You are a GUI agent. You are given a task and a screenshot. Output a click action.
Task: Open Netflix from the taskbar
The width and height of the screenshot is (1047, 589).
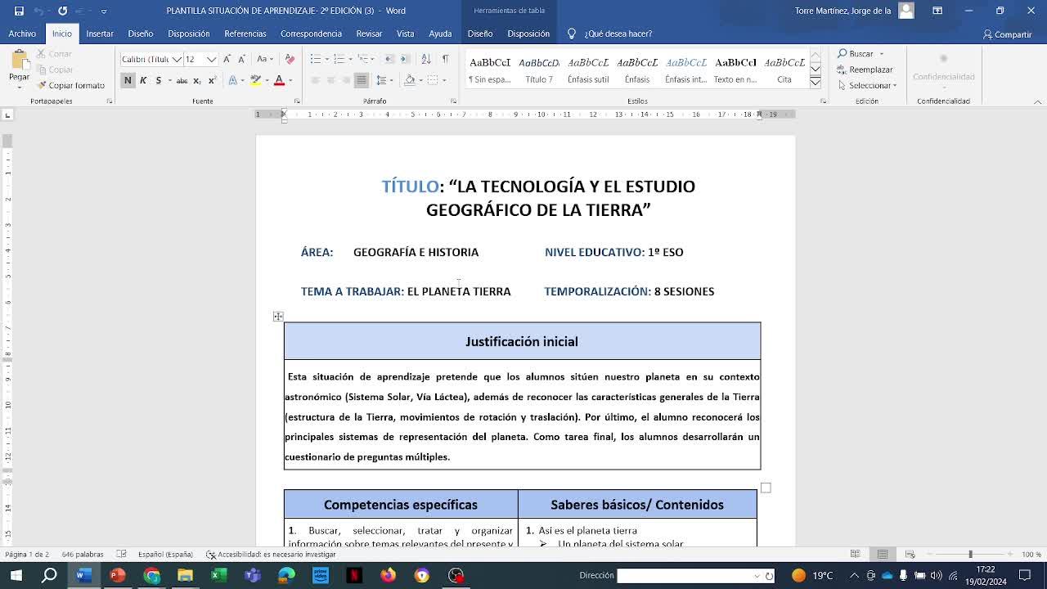(x=354, y=575)
